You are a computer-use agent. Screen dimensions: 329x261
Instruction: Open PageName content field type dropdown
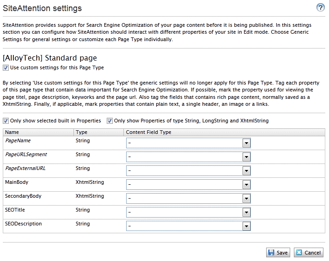[x=246, y=143]
